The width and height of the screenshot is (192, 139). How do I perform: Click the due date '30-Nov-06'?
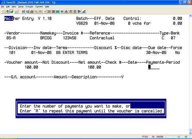point(156,53)
